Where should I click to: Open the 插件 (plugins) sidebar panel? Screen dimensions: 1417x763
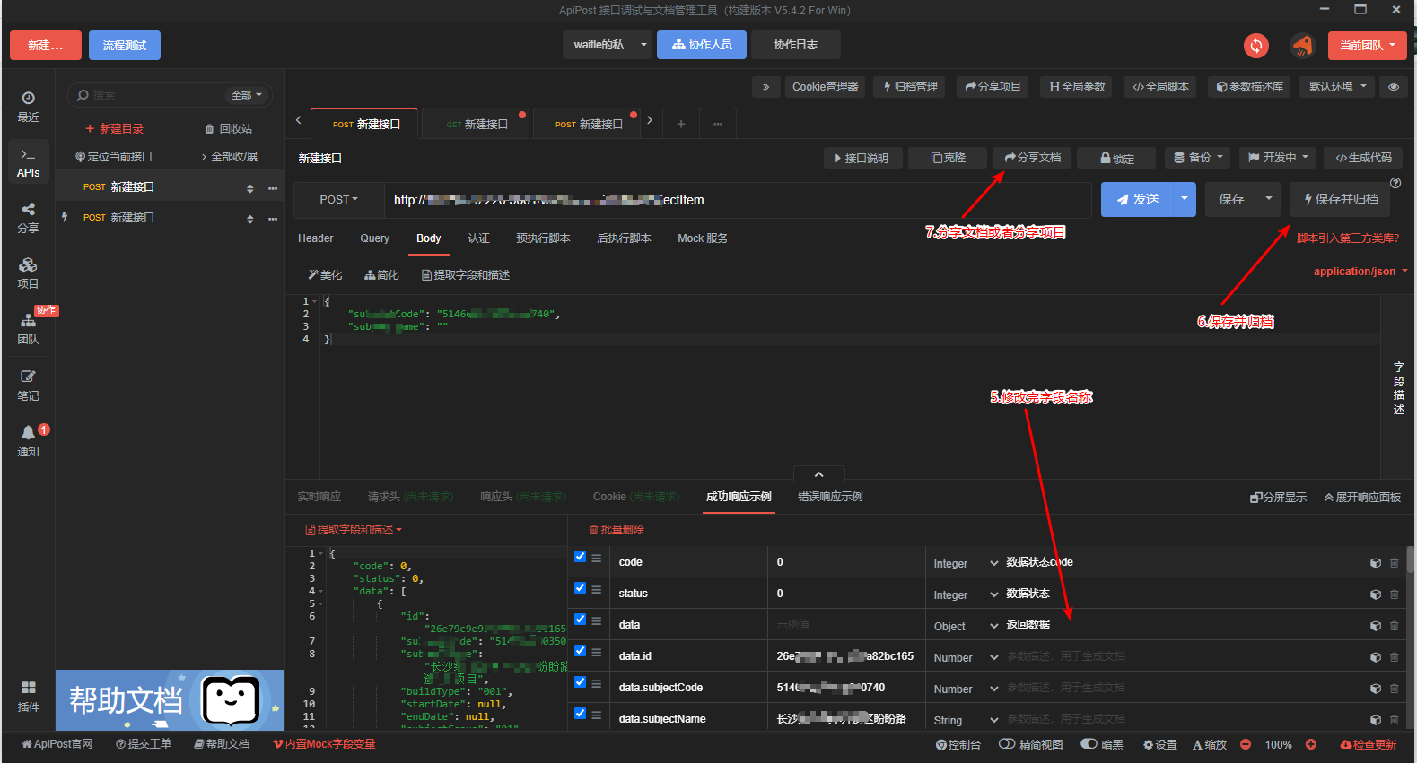click(28, 696)
